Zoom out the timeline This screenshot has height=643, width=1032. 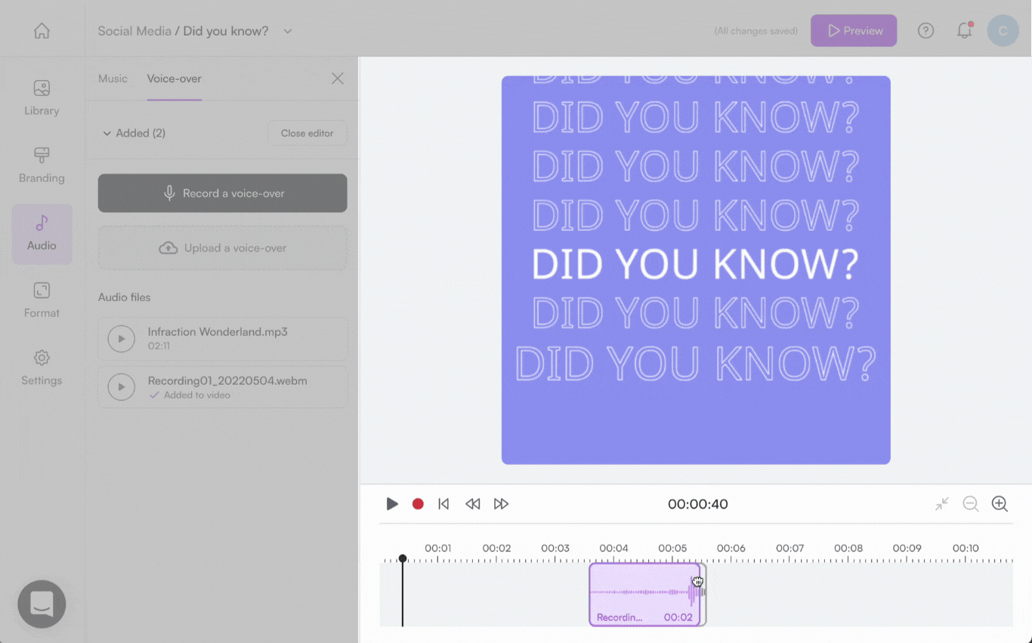click(x=971, y=503)
